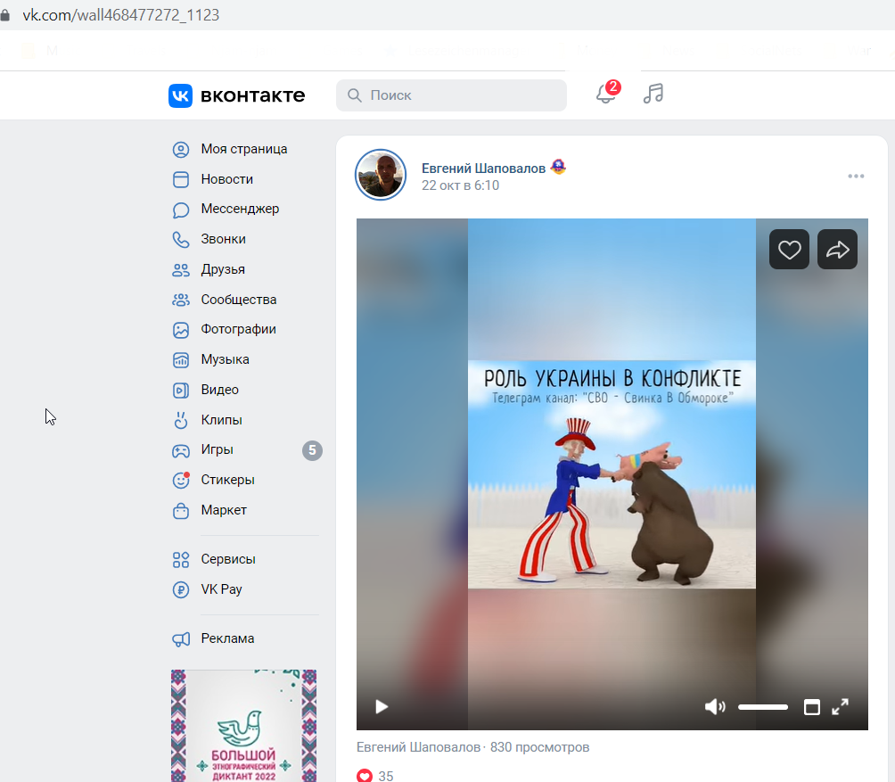Click the VK logo icon

click(180, 95)
